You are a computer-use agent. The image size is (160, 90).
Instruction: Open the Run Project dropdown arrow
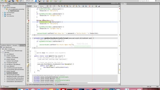click(x=53, y=1)
